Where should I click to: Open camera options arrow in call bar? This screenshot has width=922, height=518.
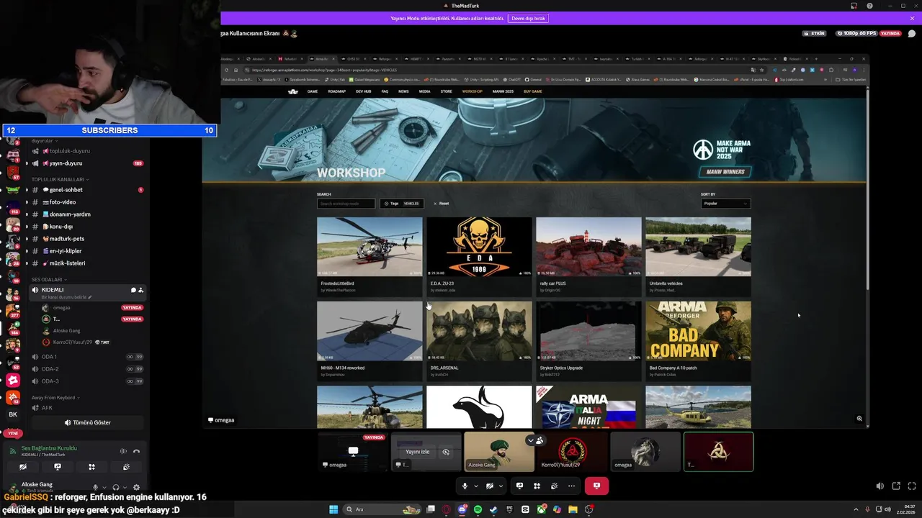(501, 486)
